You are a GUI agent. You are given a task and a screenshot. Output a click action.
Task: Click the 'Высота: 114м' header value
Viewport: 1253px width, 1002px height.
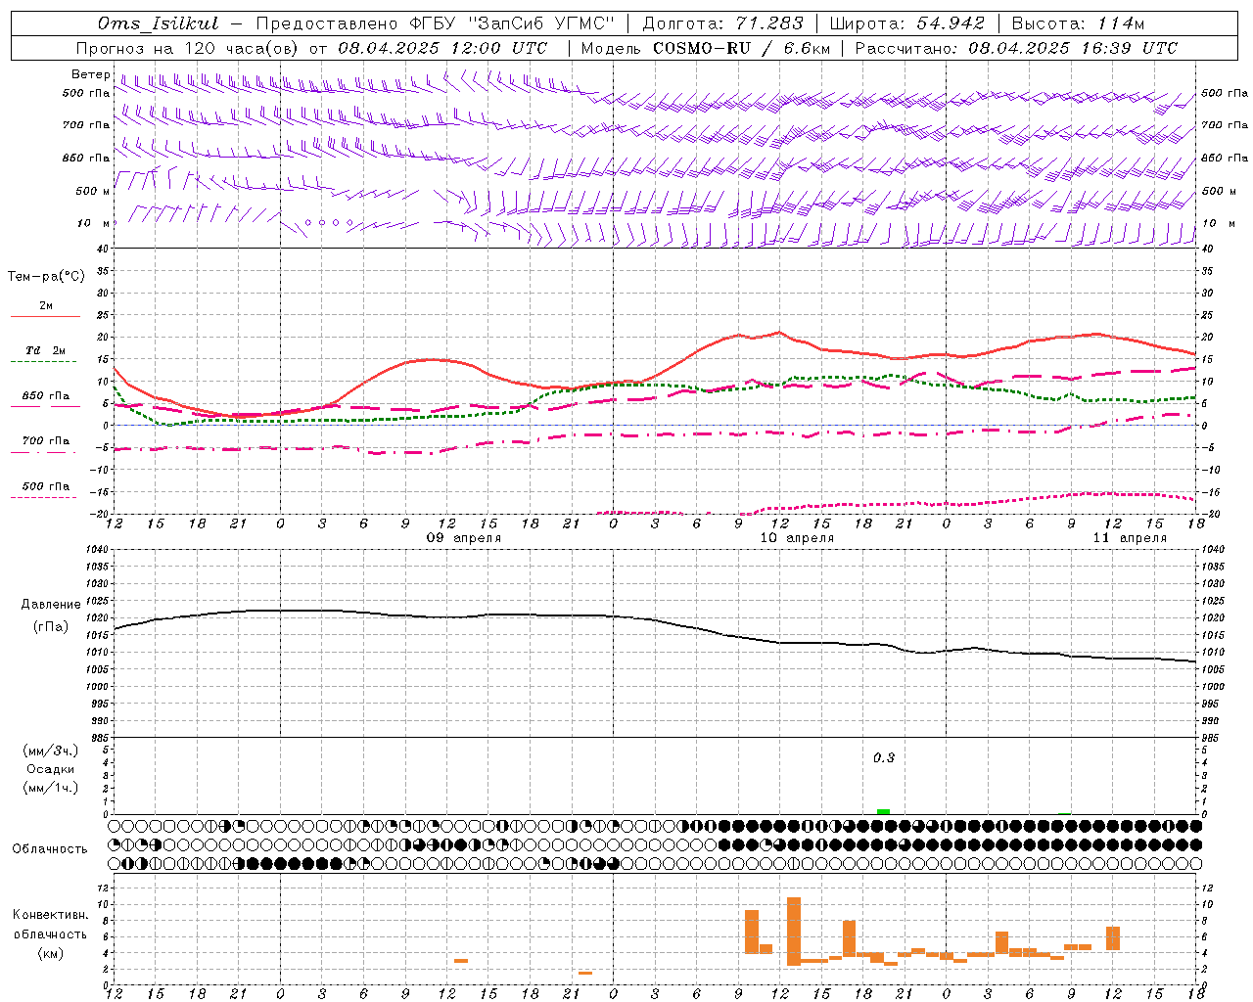[x=1078, y=23]
